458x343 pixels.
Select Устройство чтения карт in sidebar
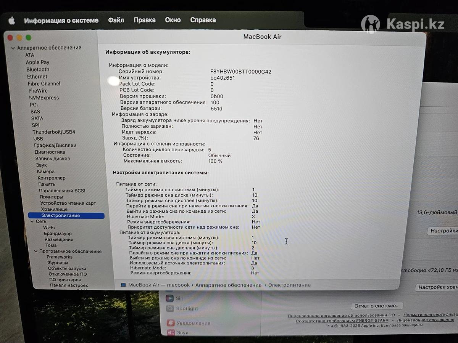(x=68, y=204)
